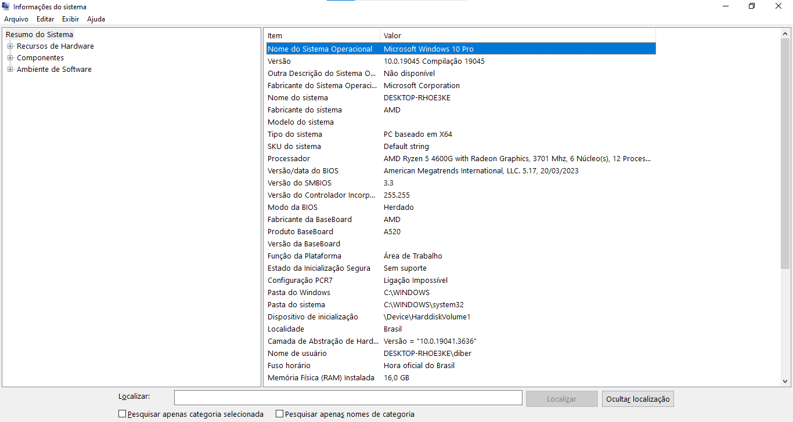Restore down the window
Viewport: 793px width, 422px height.
752,6
